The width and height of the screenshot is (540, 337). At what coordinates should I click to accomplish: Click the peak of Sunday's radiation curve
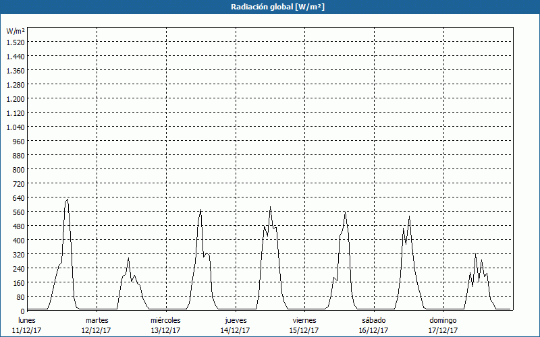[x=475, y=254]
